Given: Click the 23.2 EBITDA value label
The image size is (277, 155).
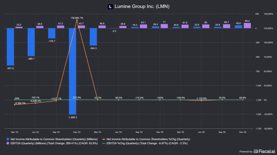Looking at the screenshot, I should 19,25.
